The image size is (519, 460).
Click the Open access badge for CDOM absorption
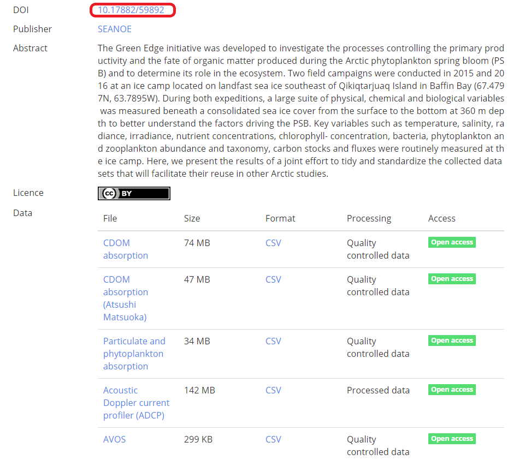pyautogui.click(x=452, y=242)
